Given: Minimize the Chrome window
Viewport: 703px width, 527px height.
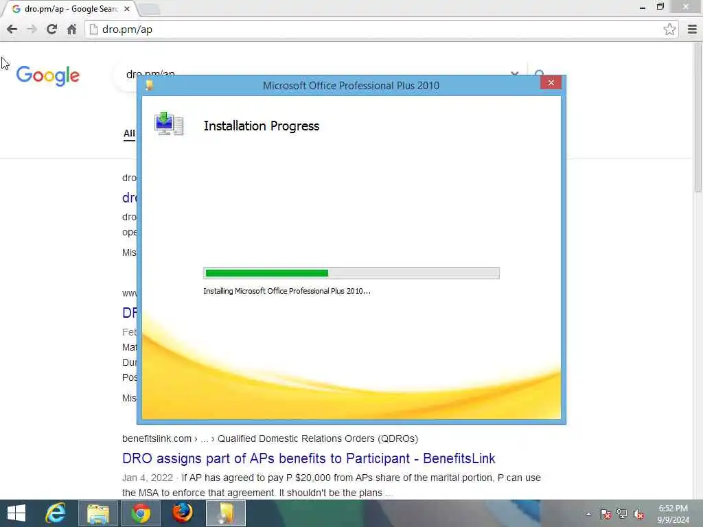Looking at the screenshot, I should [643, 7].
